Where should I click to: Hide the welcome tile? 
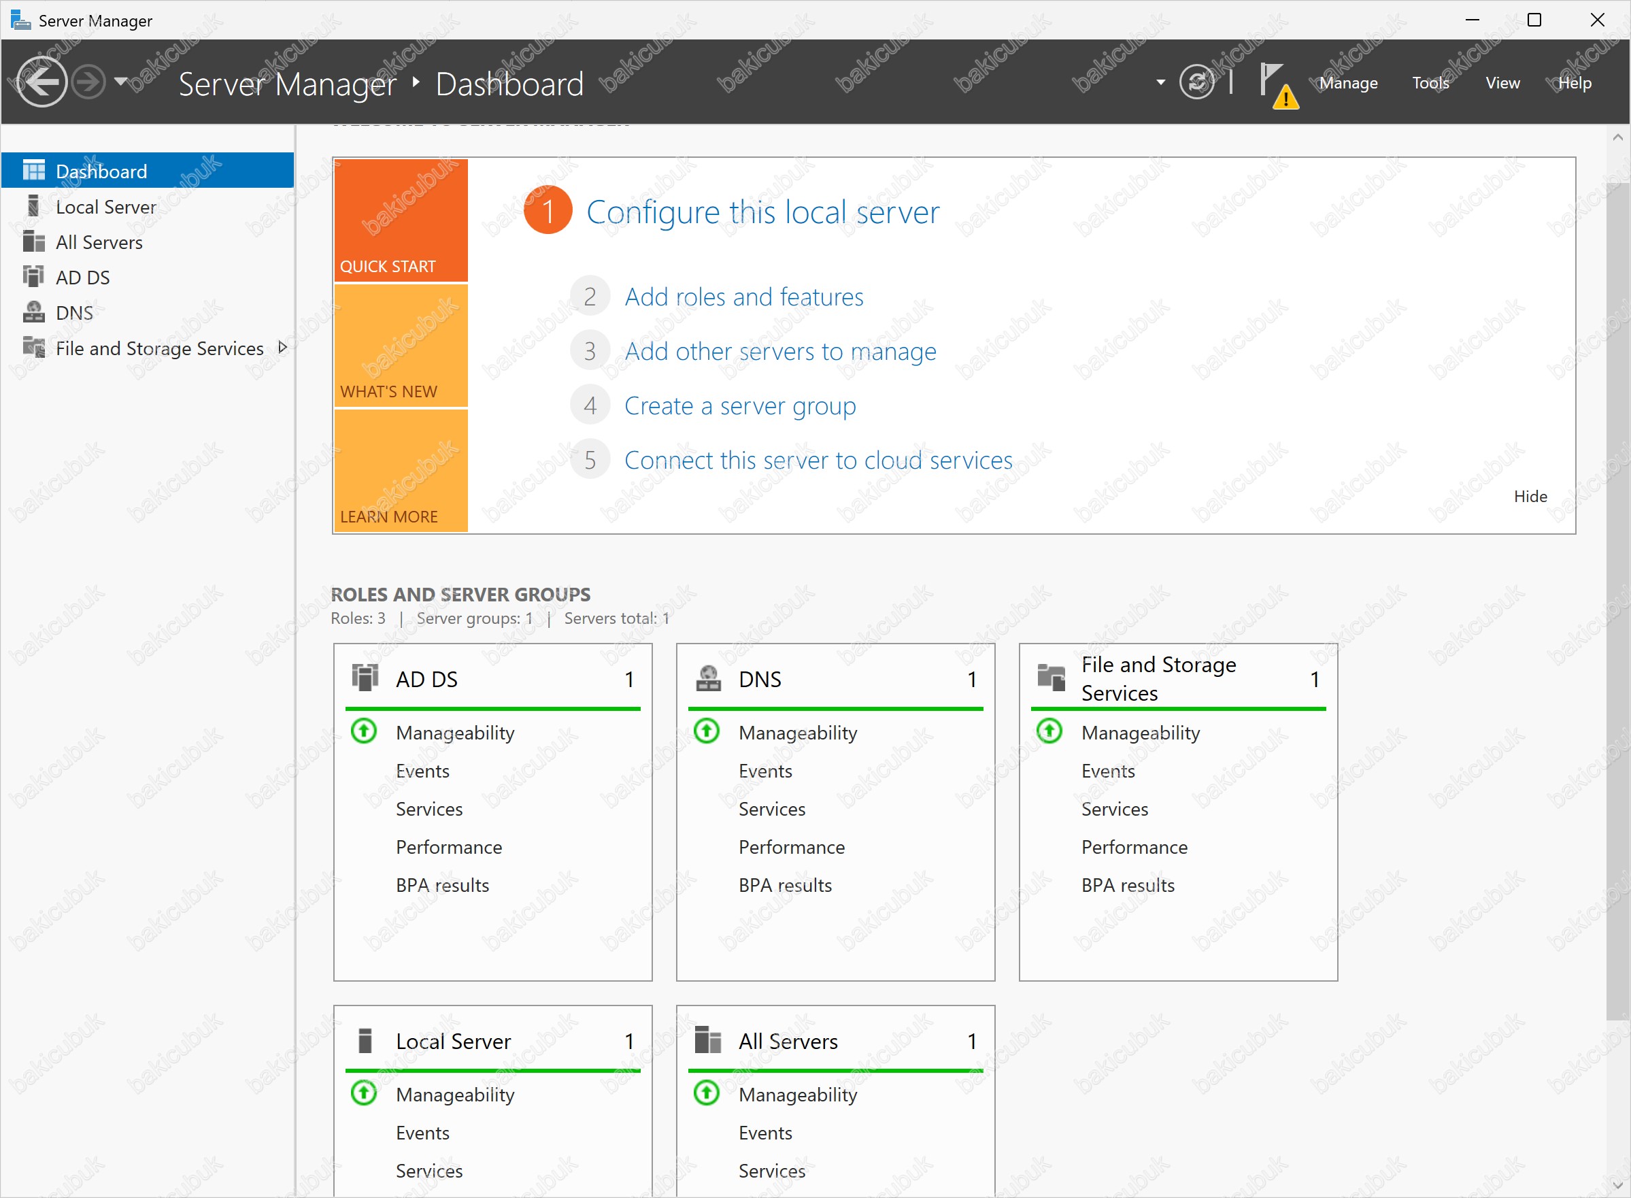tap(1530, 496)
